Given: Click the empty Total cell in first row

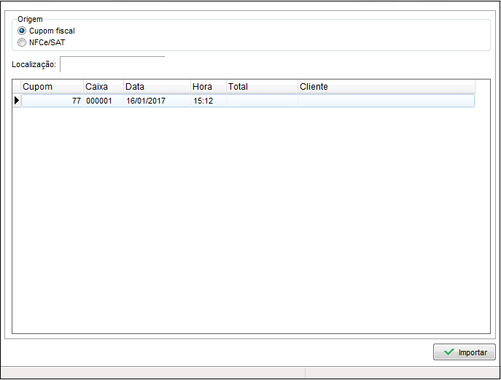Looking at the screenshot, I should (261, 101).
